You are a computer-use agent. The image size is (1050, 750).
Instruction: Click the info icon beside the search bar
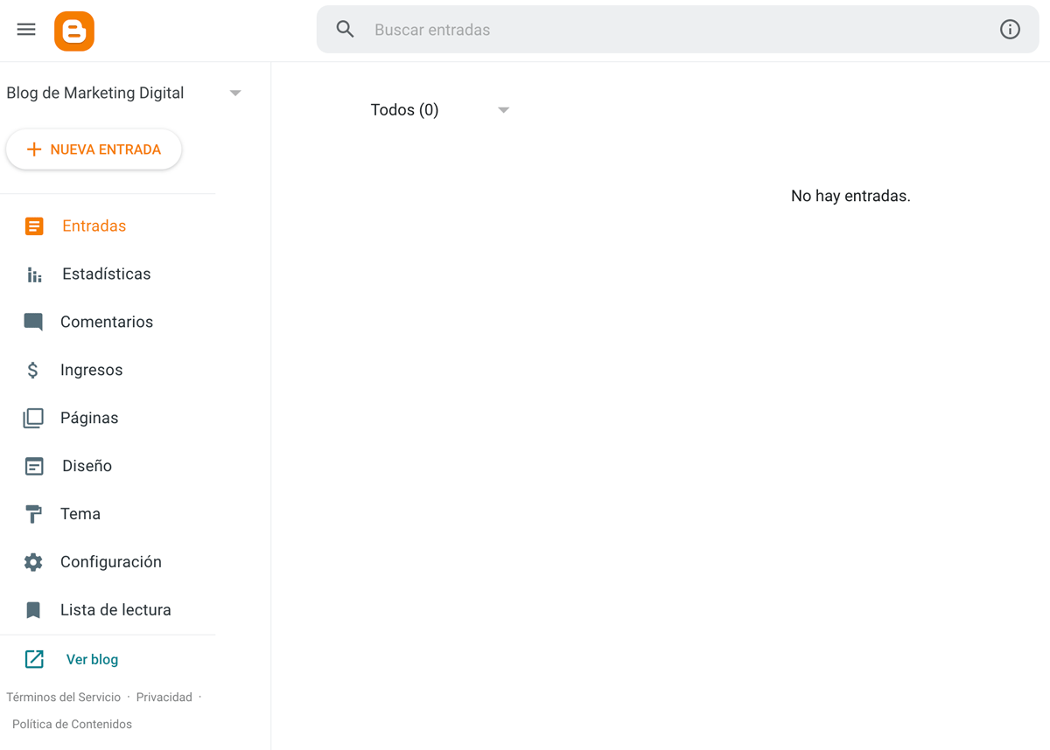point(1010,29)
